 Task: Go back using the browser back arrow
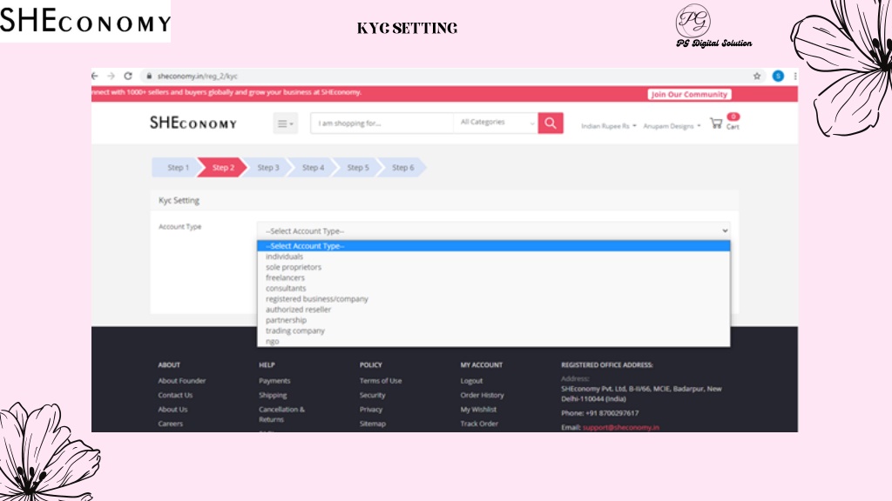click(95, 77)
